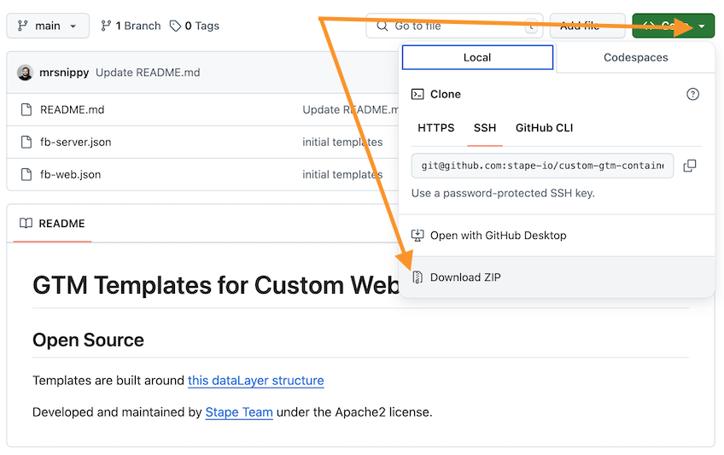Click the book icon beside README
Screen dimensions: 724x455
coord(26,224)
